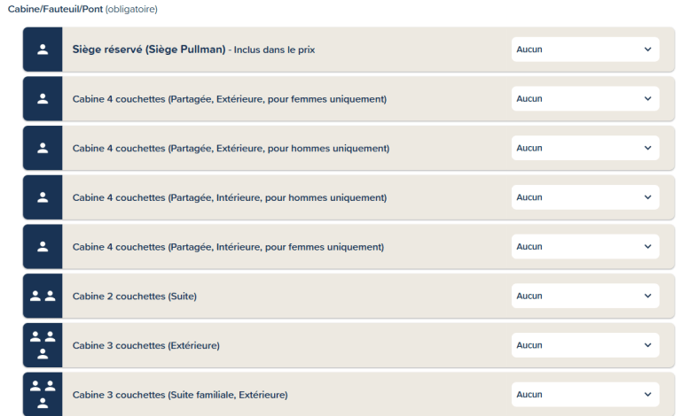Expand dropdown for Intérieure femmes uniquement cabin
Screen dimensions: 682x416
click(585, 247)
